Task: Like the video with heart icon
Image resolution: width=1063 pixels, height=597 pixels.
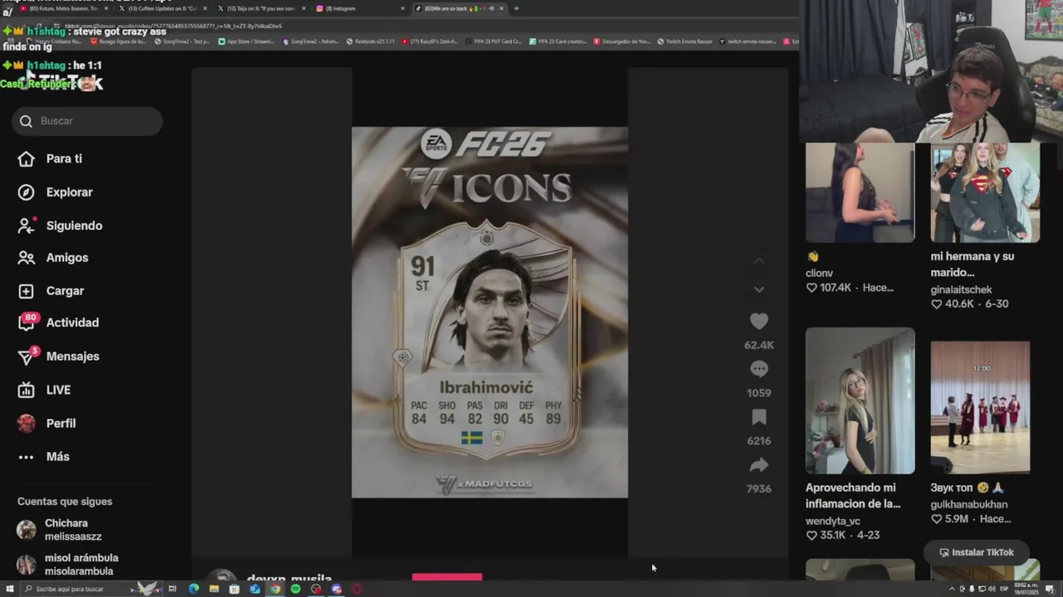Action: (759, 322)
